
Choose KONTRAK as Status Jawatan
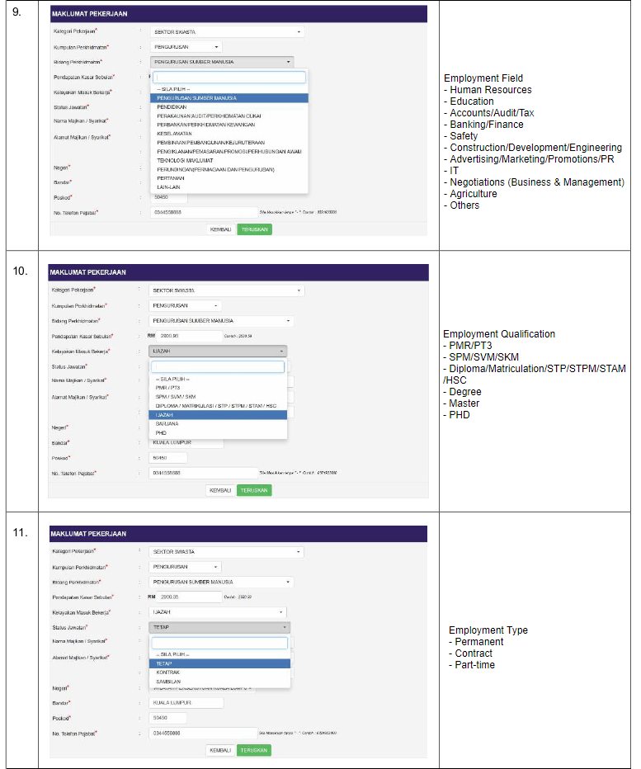coord(168,672)
